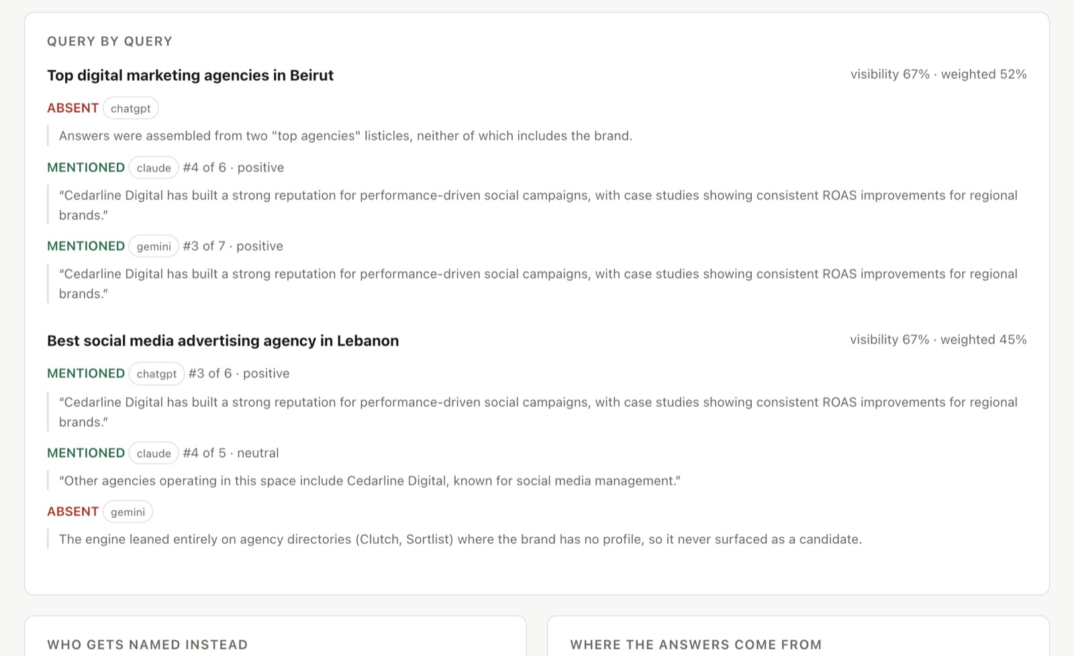Open the 'Top digital marketing agencies in Beirut' query heading
Image resolution: width=1074 pixels, height=656 pixels.
pos(190,75)
